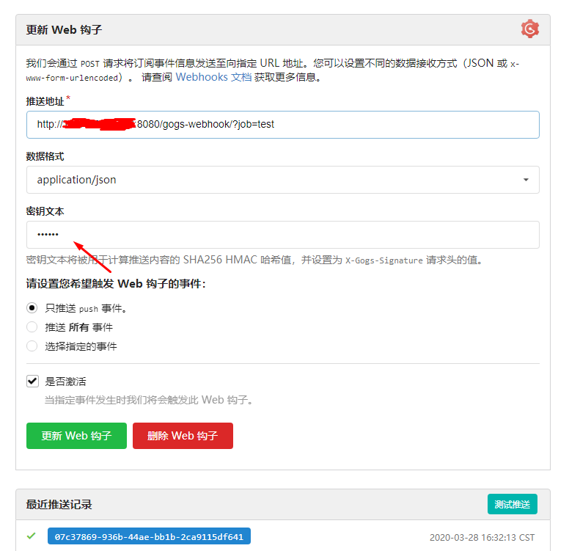
Task: Click the green checkmark delivery status icon
Action: (x=32, y=536)
